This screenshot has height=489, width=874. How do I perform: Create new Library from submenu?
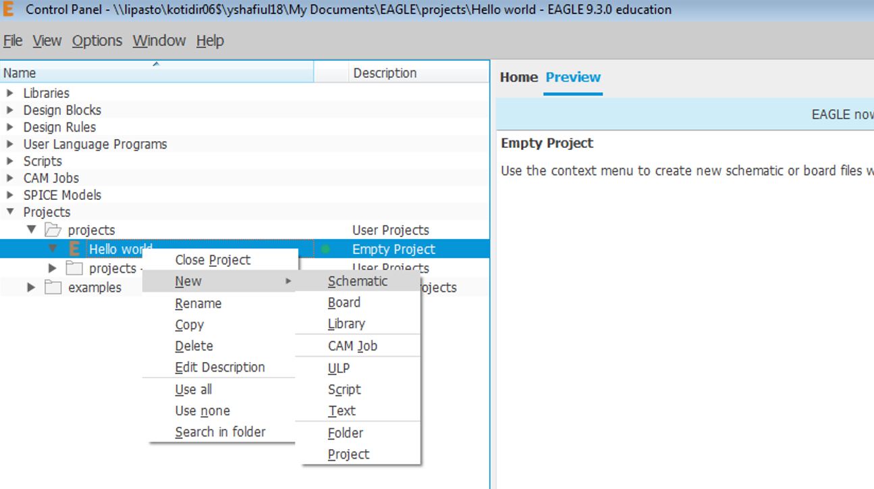[x=358, y=324]
